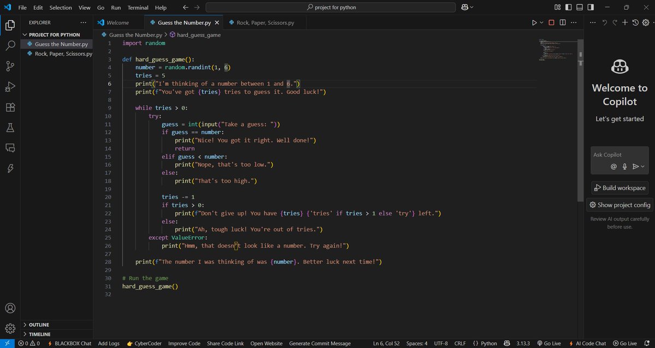Open the Run menu

pos(116,8)
